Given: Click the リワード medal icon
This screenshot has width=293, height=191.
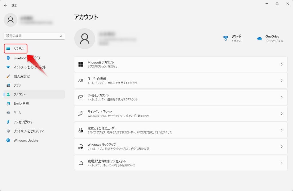Looking at the screenshot, I should coord(226,38).
